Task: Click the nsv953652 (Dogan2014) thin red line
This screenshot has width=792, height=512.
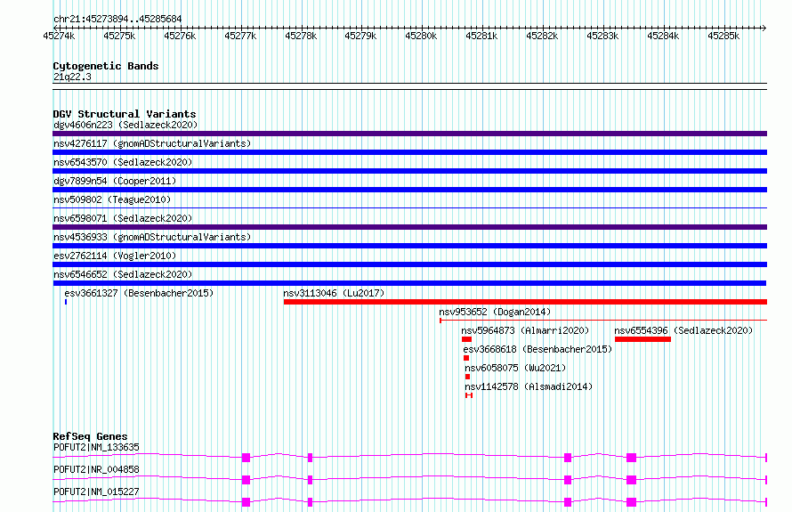Action: (x=603, y=320)
